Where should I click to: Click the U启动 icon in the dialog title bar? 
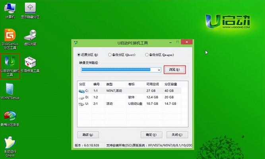coord(76,43)
